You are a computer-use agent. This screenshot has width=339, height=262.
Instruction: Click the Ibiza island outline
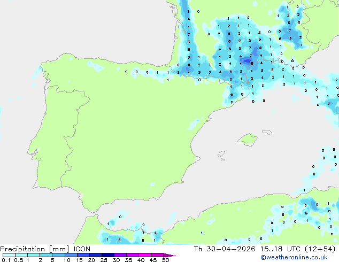pos(221,154)
